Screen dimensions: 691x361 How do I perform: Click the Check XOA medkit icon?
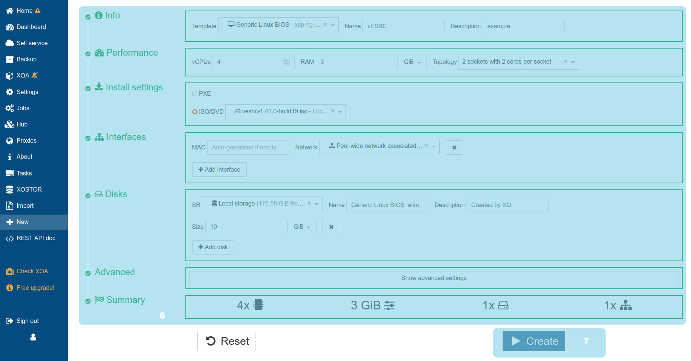tap(10, 271)
